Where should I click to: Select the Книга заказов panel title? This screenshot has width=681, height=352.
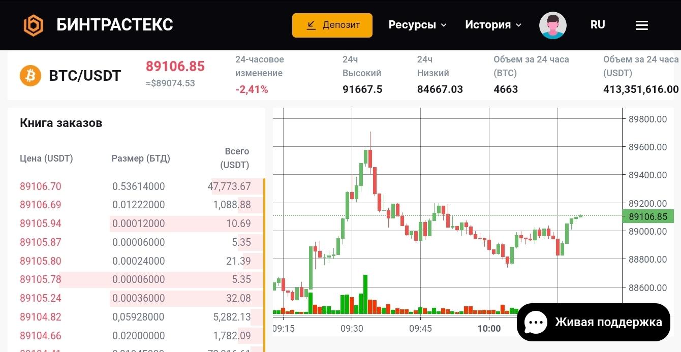(x=61, y=123)
